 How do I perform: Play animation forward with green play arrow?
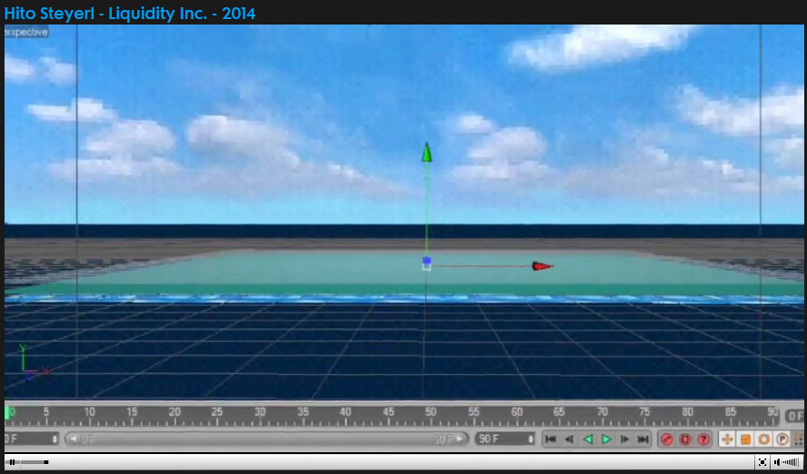606,439
